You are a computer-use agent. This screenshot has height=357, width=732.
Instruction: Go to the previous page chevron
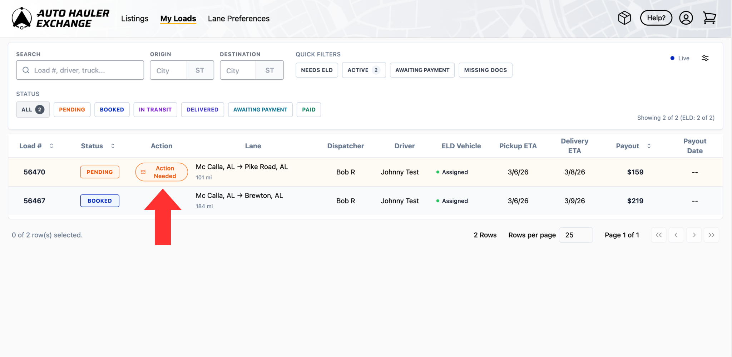point(676,235)
